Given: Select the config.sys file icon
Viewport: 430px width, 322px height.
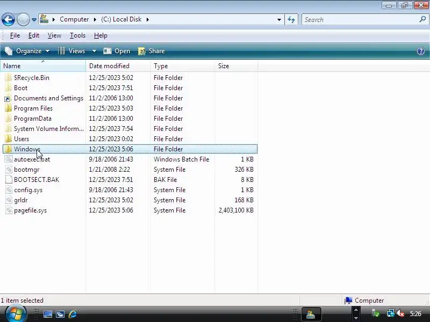Looking at the screenshot, I should (x=9, y=190).
